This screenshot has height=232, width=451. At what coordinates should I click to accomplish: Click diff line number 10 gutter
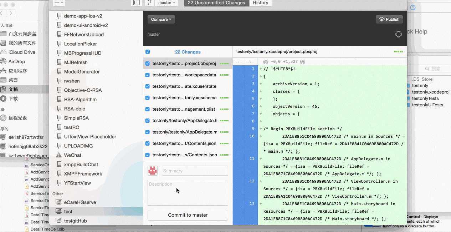point(252,136)
